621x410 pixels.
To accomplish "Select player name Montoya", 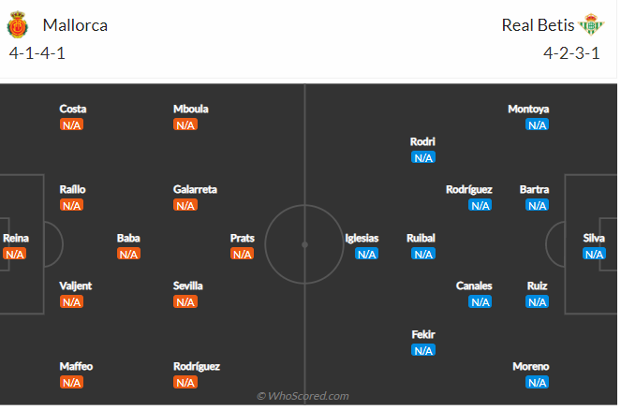I will tap(528, 109).
